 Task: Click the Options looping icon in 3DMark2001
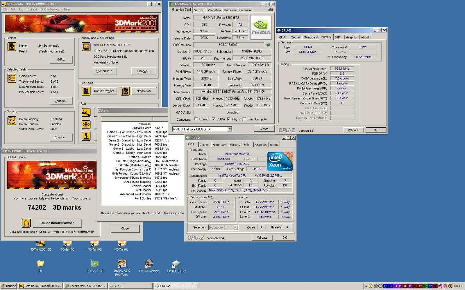[12, 121]
